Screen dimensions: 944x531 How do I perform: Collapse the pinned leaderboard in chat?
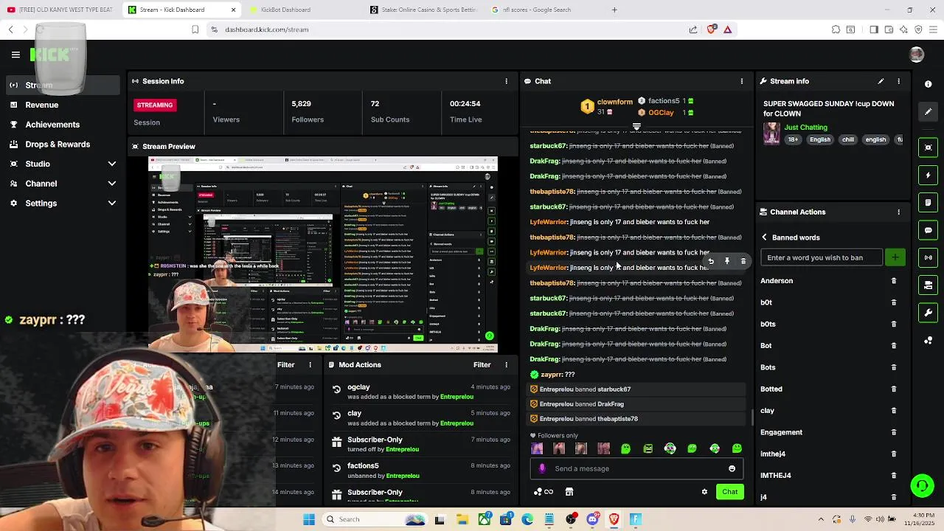pyautogui.click(x=636, y=127)
